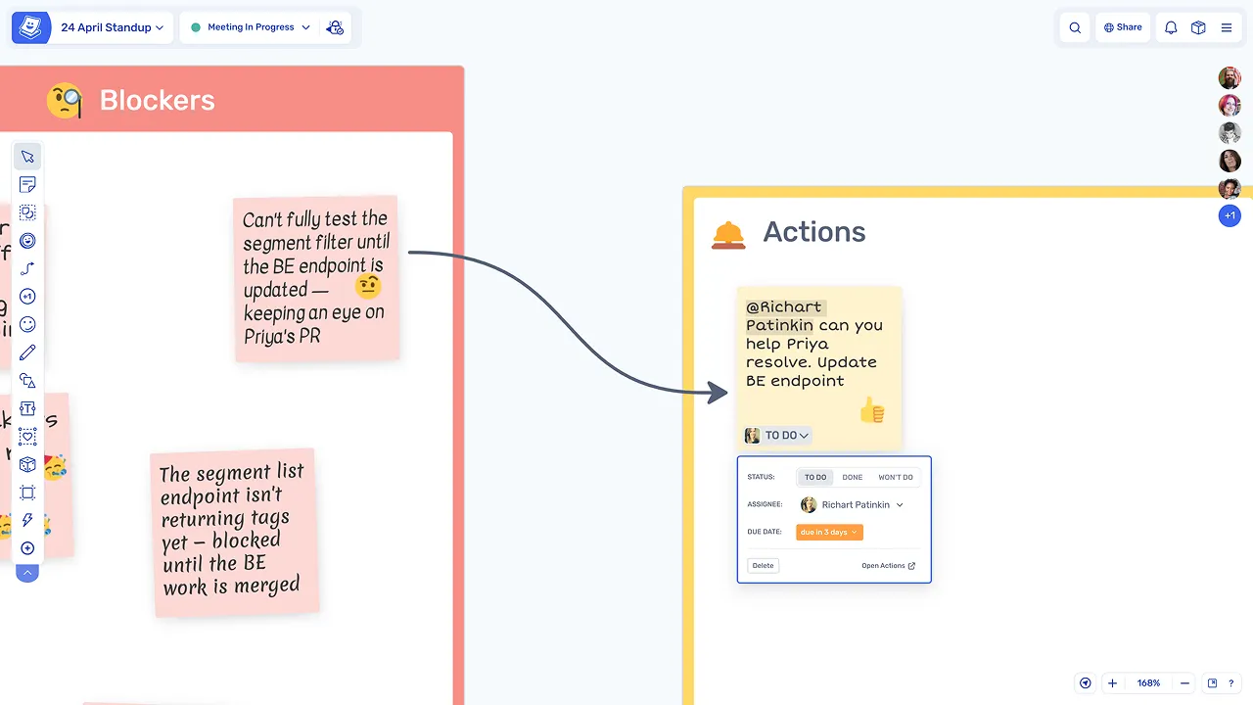
Task: Open the hamburger main menu
Action: (x=1226, y=27)
